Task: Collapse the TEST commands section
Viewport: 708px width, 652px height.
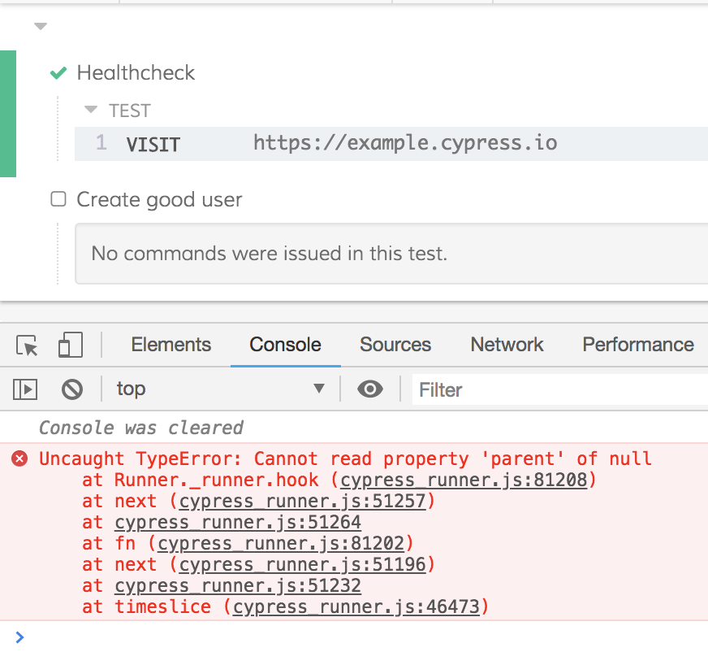Action: pos(91,110)
